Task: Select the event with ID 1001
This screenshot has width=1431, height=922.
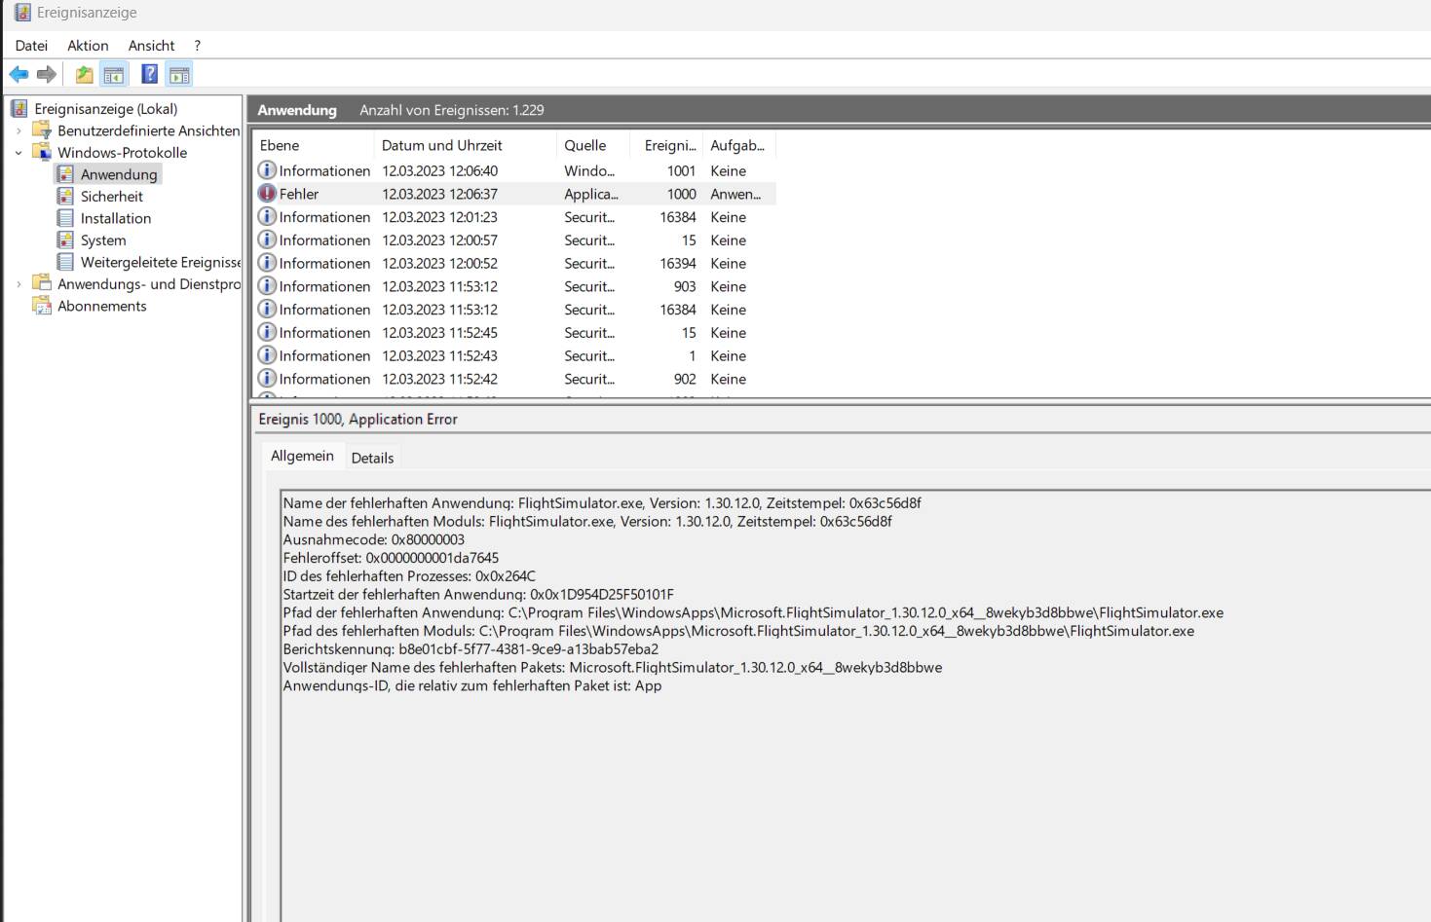Action: pyautogui.click(x=515, y=170)
